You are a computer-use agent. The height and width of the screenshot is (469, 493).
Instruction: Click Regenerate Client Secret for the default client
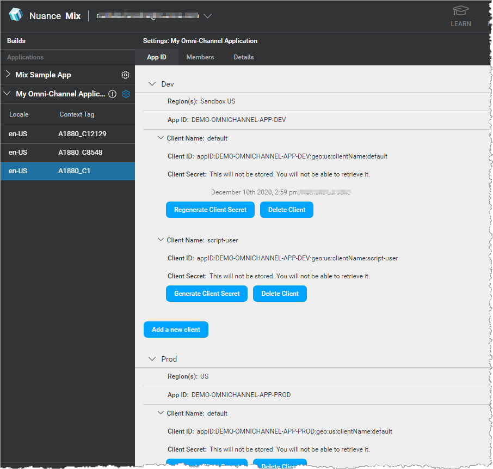(210, 210)
